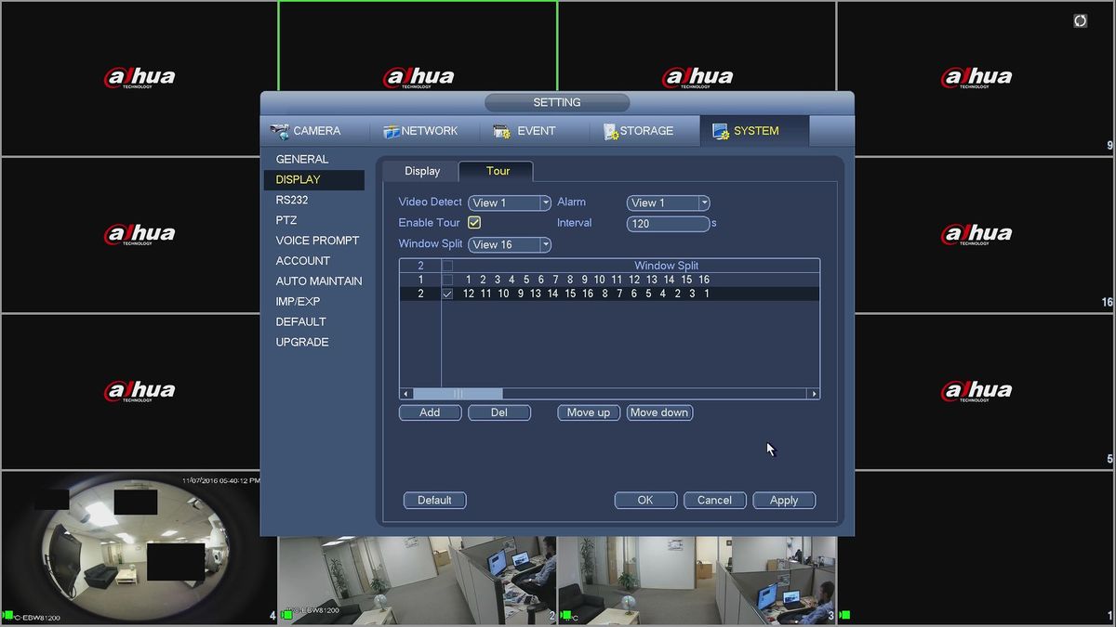The height and width of the screenshot is (627, 1116).
Task: Open DEFAULT in the left sidebar
Action: pos(301,322)
